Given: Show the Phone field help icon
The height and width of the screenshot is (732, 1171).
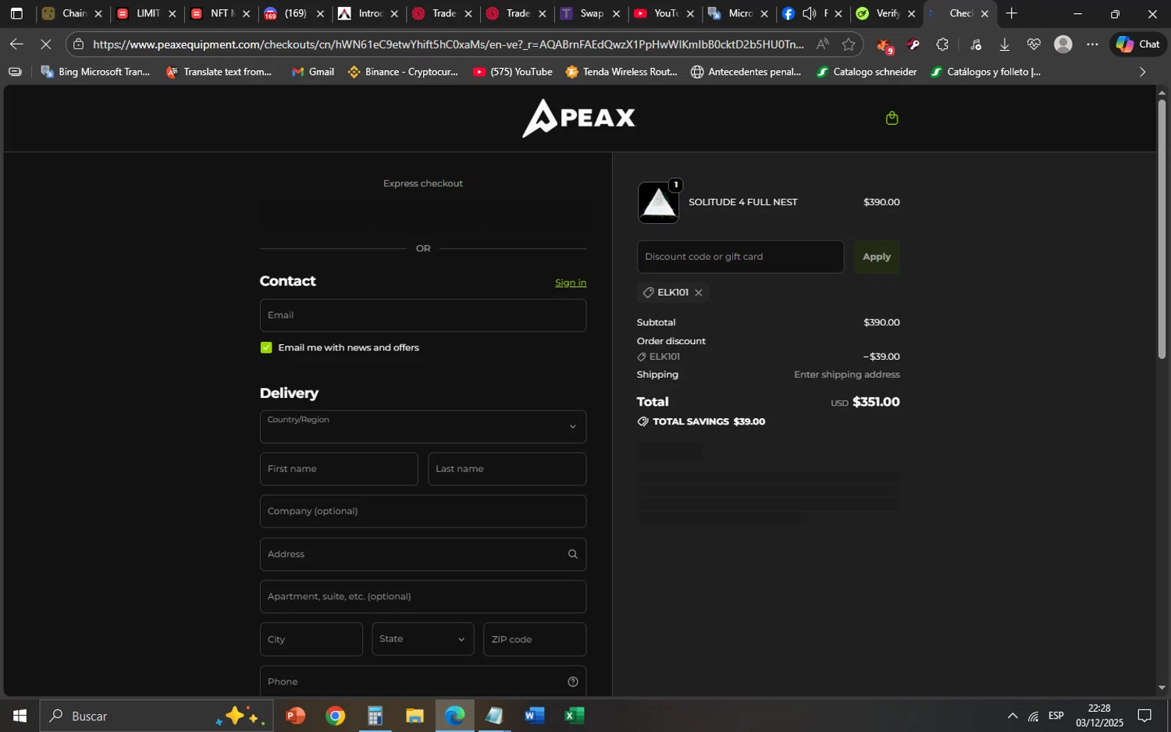Looking at the screenshot, I should pos(572,682).
